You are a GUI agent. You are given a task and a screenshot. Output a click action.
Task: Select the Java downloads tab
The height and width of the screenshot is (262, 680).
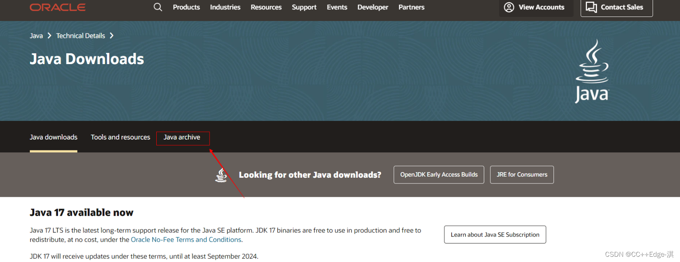click(54, 137)
